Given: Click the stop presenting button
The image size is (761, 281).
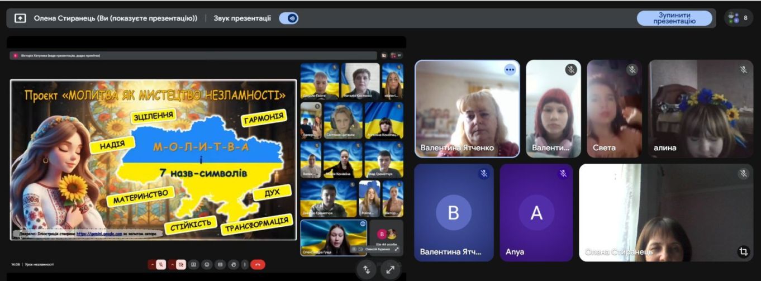Looking at the screenshot, I should 674,18.
